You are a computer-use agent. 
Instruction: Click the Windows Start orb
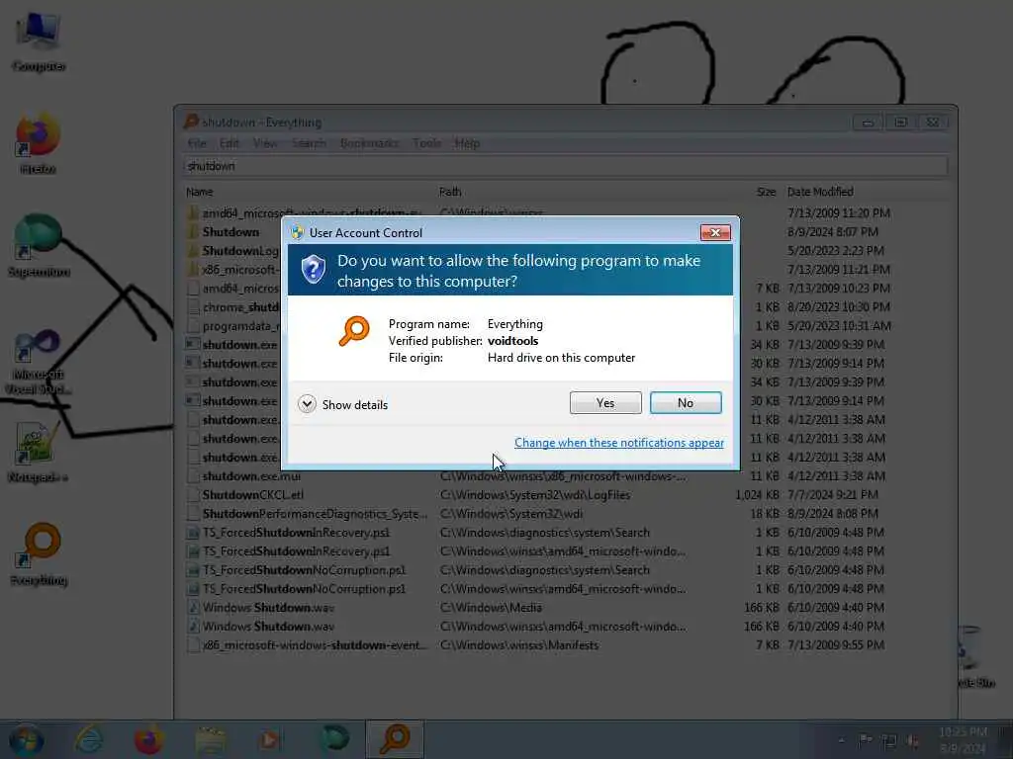coord(26,740)
